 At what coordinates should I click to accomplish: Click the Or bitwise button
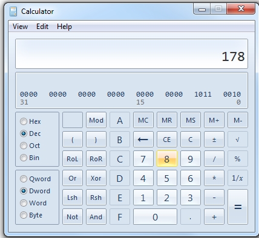73,178
